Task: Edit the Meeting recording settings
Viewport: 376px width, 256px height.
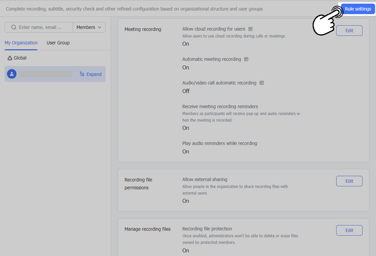Action: click(349, 30)
